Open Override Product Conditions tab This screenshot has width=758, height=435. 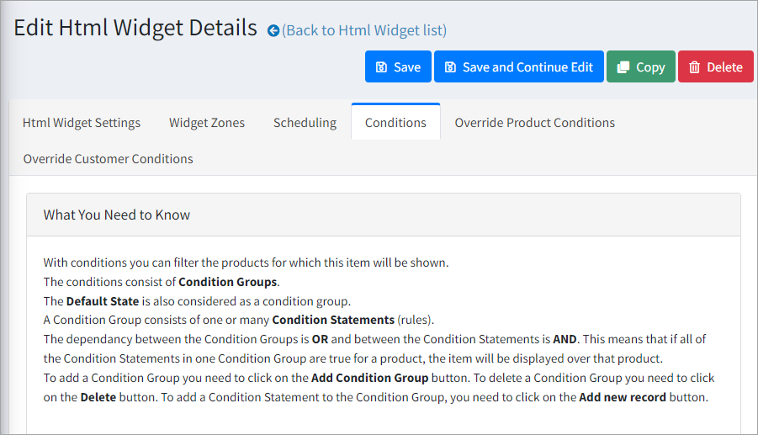[534, 123]
